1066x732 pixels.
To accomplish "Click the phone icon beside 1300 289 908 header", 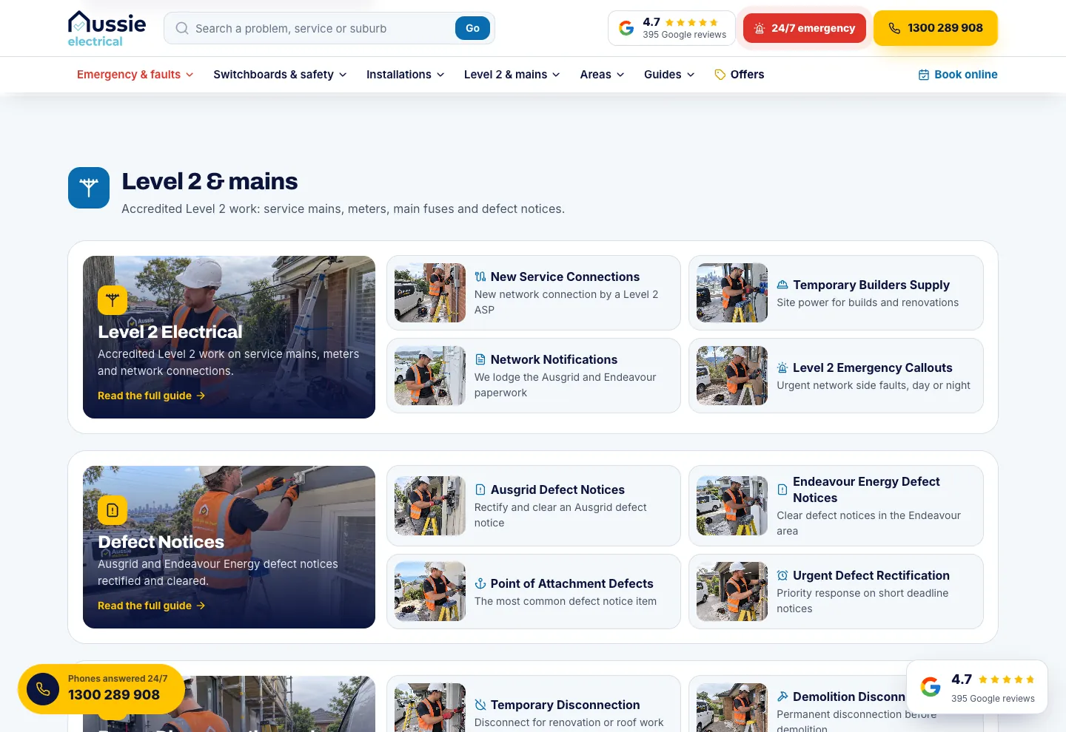I will 894,28.
